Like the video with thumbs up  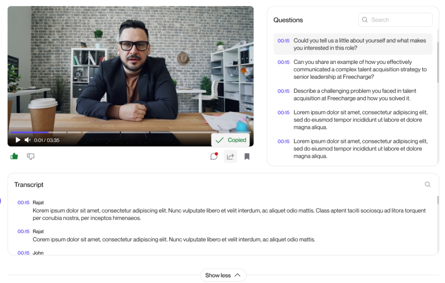tap(14, 156)
